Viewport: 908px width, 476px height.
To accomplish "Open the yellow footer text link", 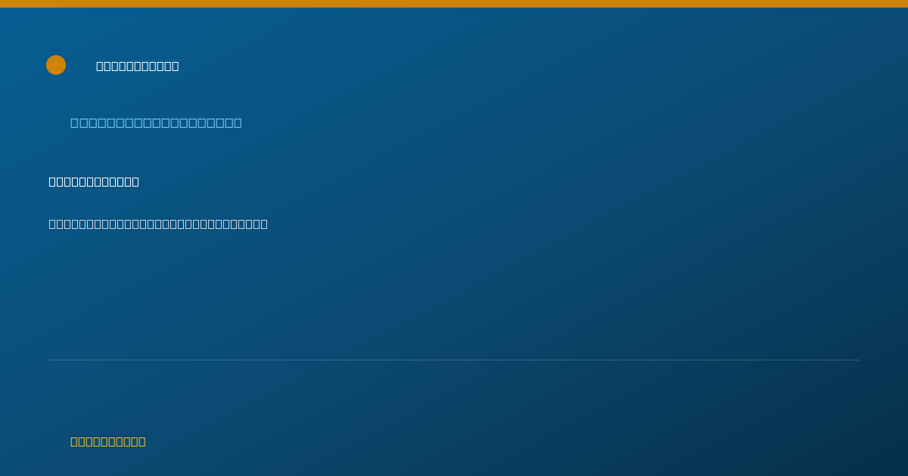I will [x=108, y=441].
